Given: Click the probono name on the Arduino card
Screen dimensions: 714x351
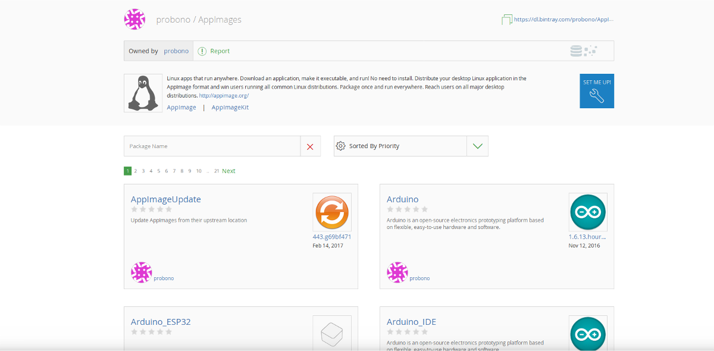Looking at the screenshot, I should click(x=419, y=278).
